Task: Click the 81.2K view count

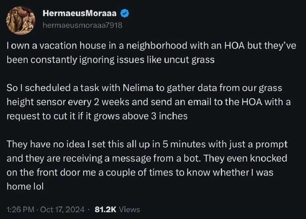Action: coord(105,210)
